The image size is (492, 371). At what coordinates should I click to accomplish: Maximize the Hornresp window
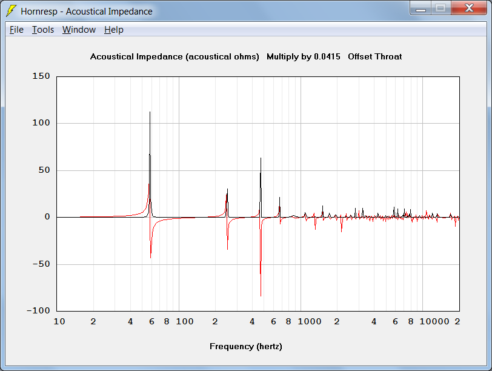pos(441,8)
